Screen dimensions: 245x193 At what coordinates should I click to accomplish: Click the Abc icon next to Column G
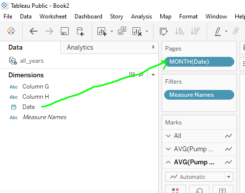[x=14, y=87]
